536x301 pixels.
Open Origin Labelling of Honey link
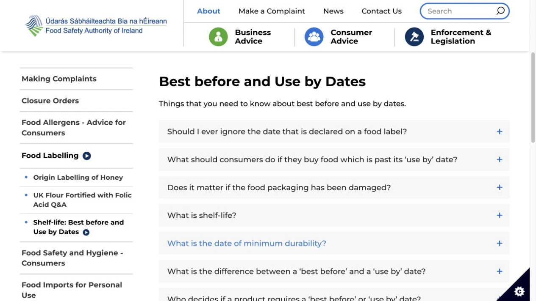pyautogui.click(x=78, y=178)
